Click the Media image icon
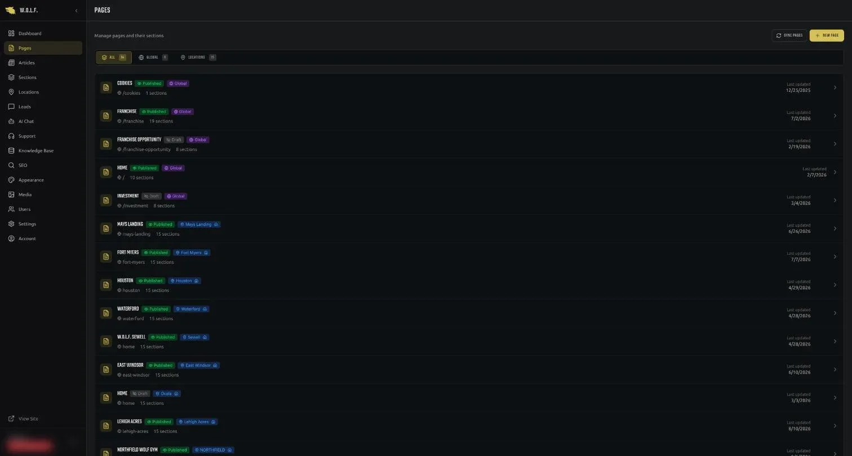 coord(11,194)
